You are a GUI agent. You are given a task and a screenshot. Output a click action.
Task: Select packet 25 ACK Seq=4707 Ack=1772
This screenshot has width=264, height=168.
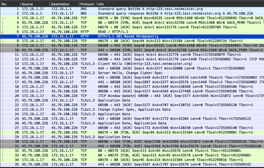click(132, 119)
